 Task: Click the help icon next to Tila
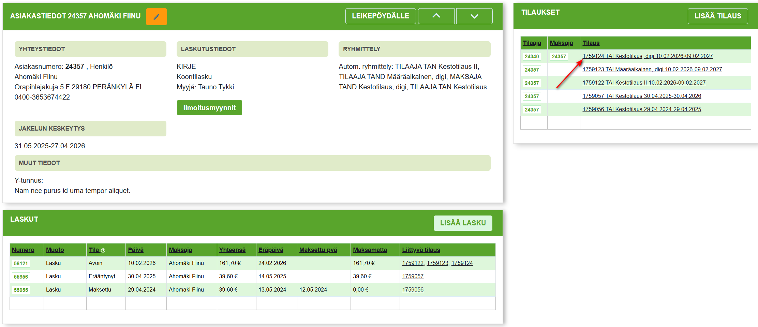[103, 251]
